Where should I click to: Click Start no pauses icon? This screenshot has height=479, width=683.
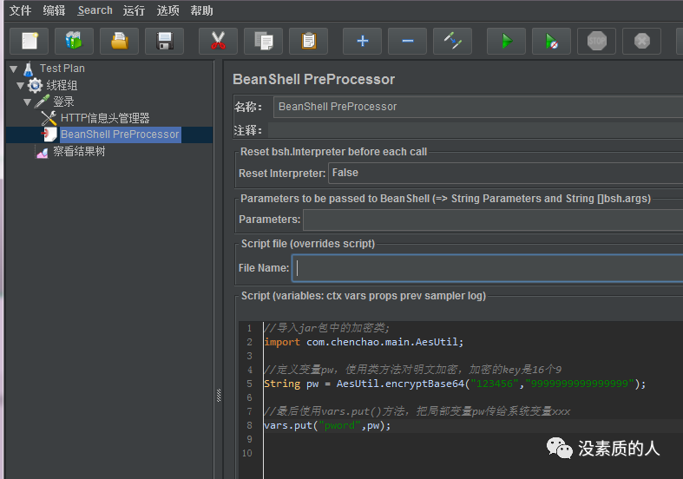551,42
